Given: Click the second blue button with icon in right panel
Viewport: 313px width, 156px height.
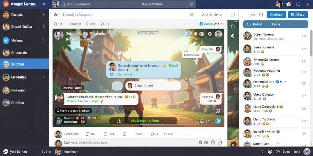Looking at the screenshot, I should [x=298, y=15].
